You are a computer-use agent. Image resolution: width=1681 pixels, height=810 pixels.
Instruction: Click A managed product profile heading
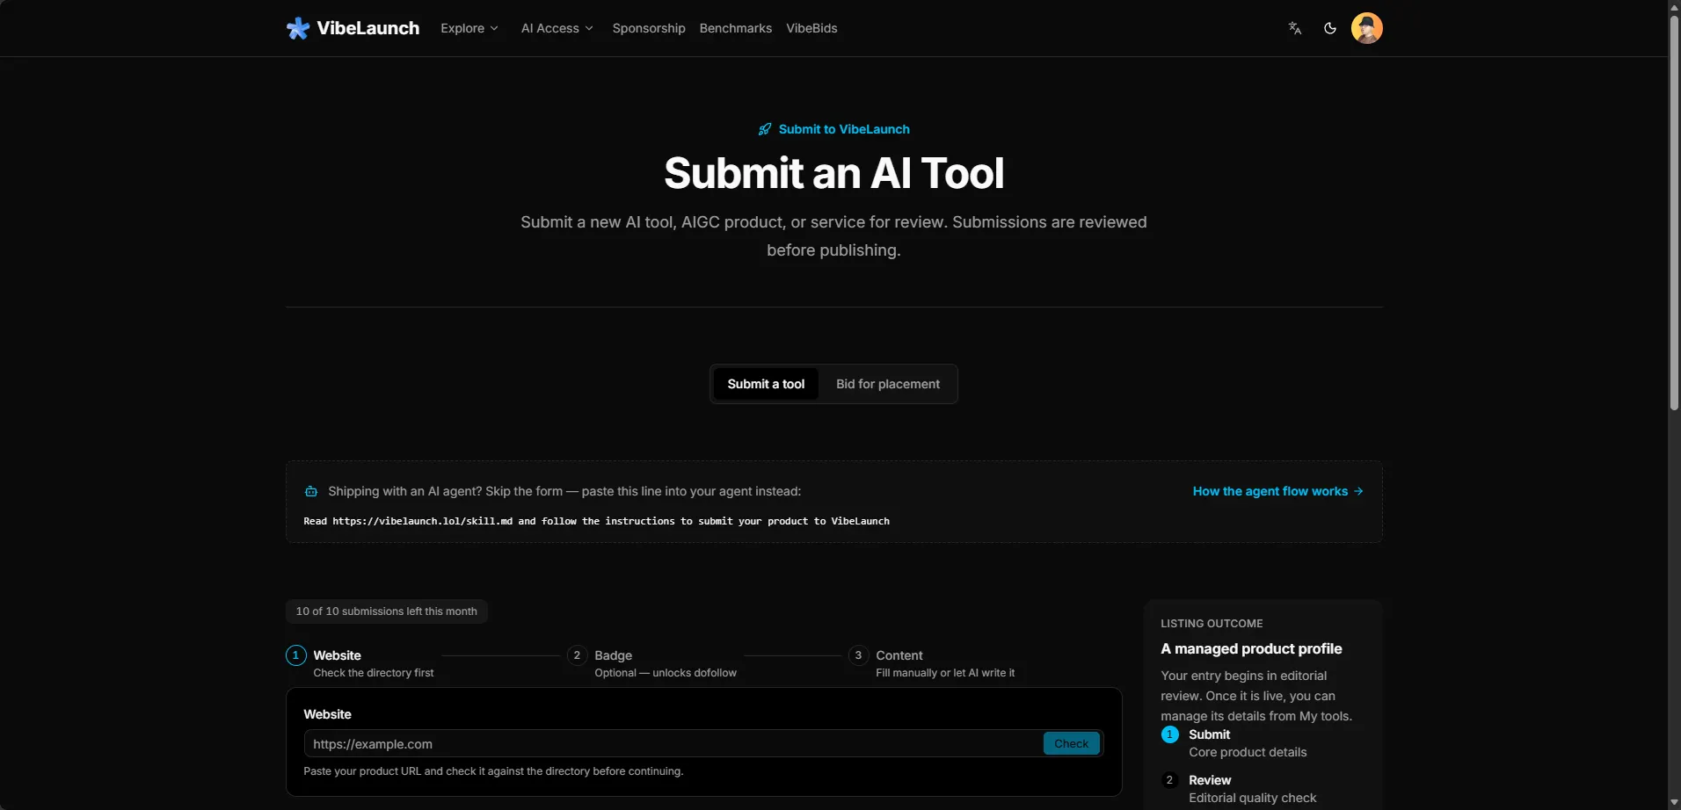(1251, 648)
